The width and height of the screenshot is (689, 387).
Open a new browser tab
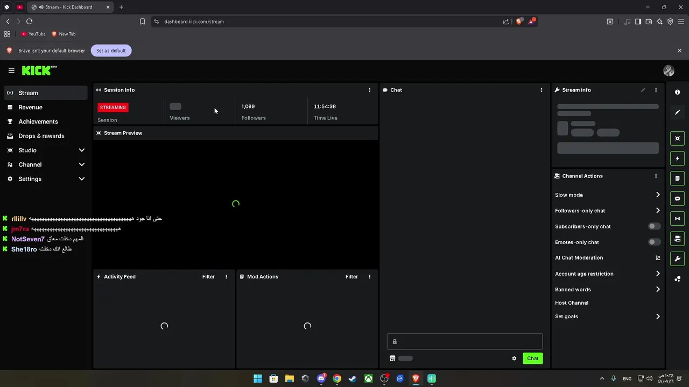[121, 7]
